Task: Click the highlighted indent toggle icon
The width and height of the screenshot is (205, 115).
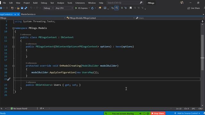Action: click(x=117, y=8)
